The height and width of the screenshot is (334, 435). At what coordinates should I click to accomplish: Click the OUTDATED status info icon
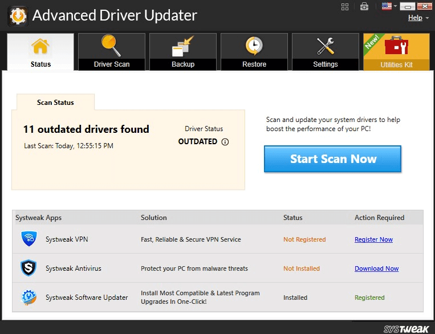(x=225, y=142)
